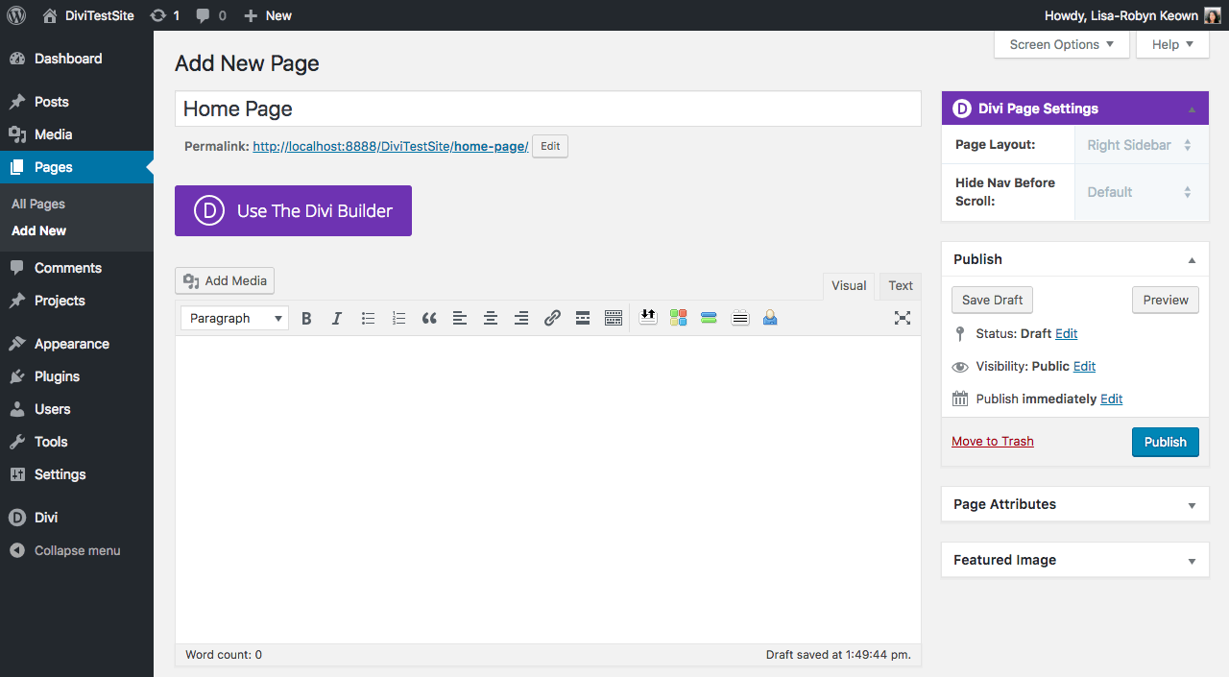Switch editor to Visual tab
Image resolution: width=1229 pixels, height=677 pixels.
[849, 285]
